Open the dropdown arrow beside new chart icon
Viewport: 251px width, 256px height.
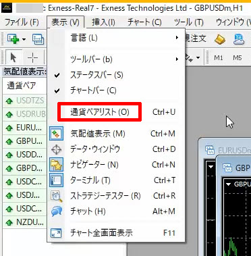(24, 39)
